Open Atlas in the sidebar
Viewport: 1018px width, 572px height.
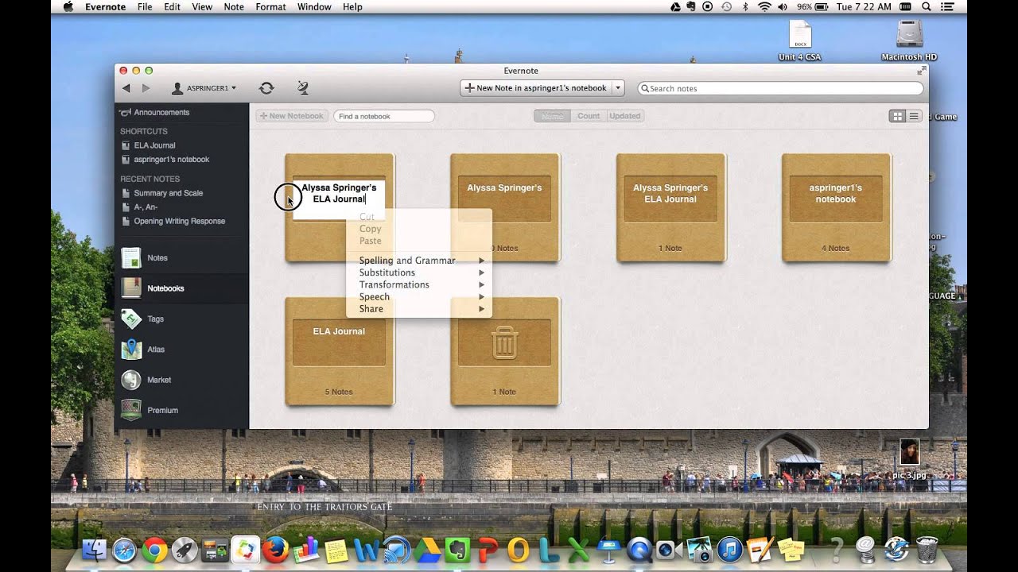click(x=182, y=350)
